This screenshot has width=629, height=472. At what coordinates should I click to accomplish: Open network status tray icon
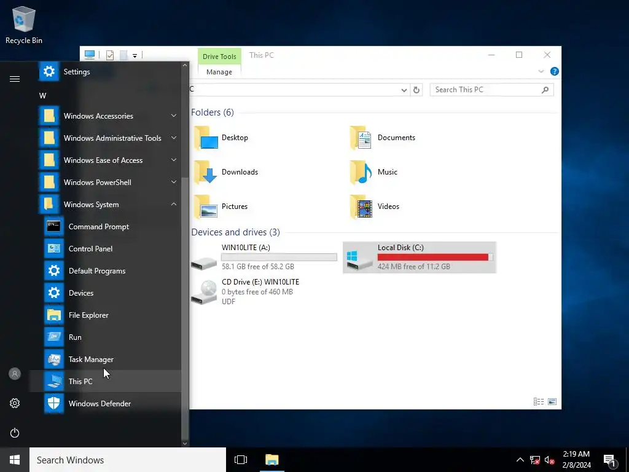pos(535,460)
